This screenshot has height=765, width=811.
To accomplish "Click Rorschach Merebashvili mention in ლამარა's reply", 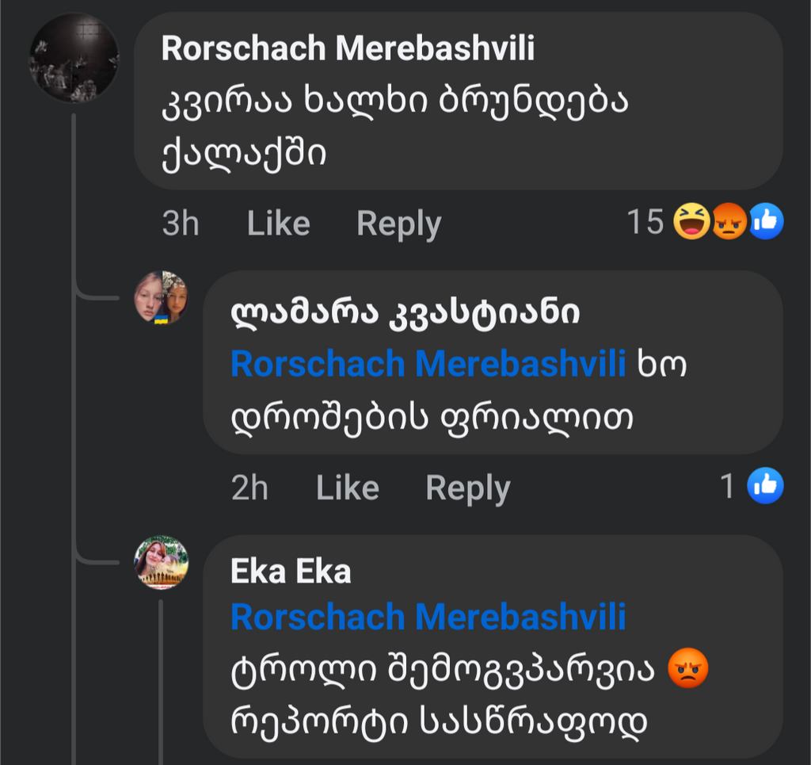I will pyautogui.click(x=428, y=364).
